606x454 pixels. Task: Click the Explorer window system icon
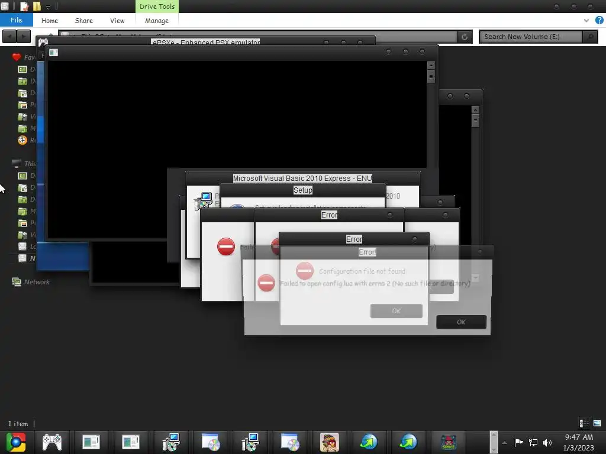[x=5, y=6]
